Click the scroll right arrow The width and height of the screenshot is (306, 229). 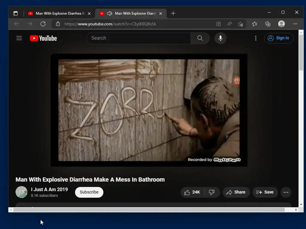(296, 210)
